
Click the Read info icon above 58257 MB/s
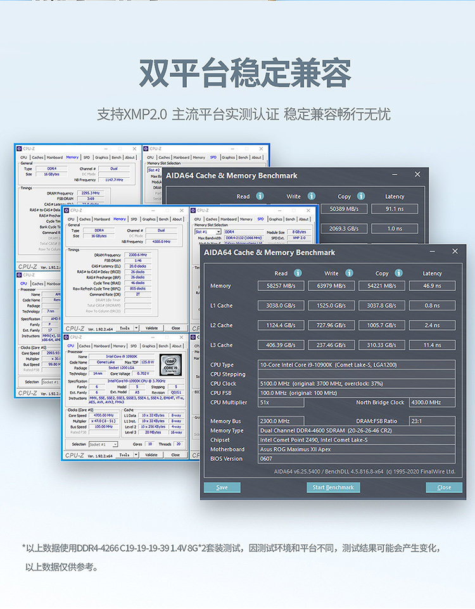pos(298,273)
